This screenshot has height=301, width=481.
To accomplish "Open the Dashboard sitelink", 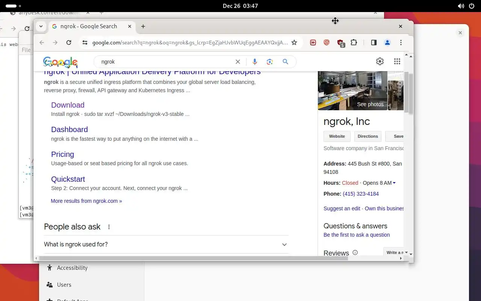I will point(70,129).
